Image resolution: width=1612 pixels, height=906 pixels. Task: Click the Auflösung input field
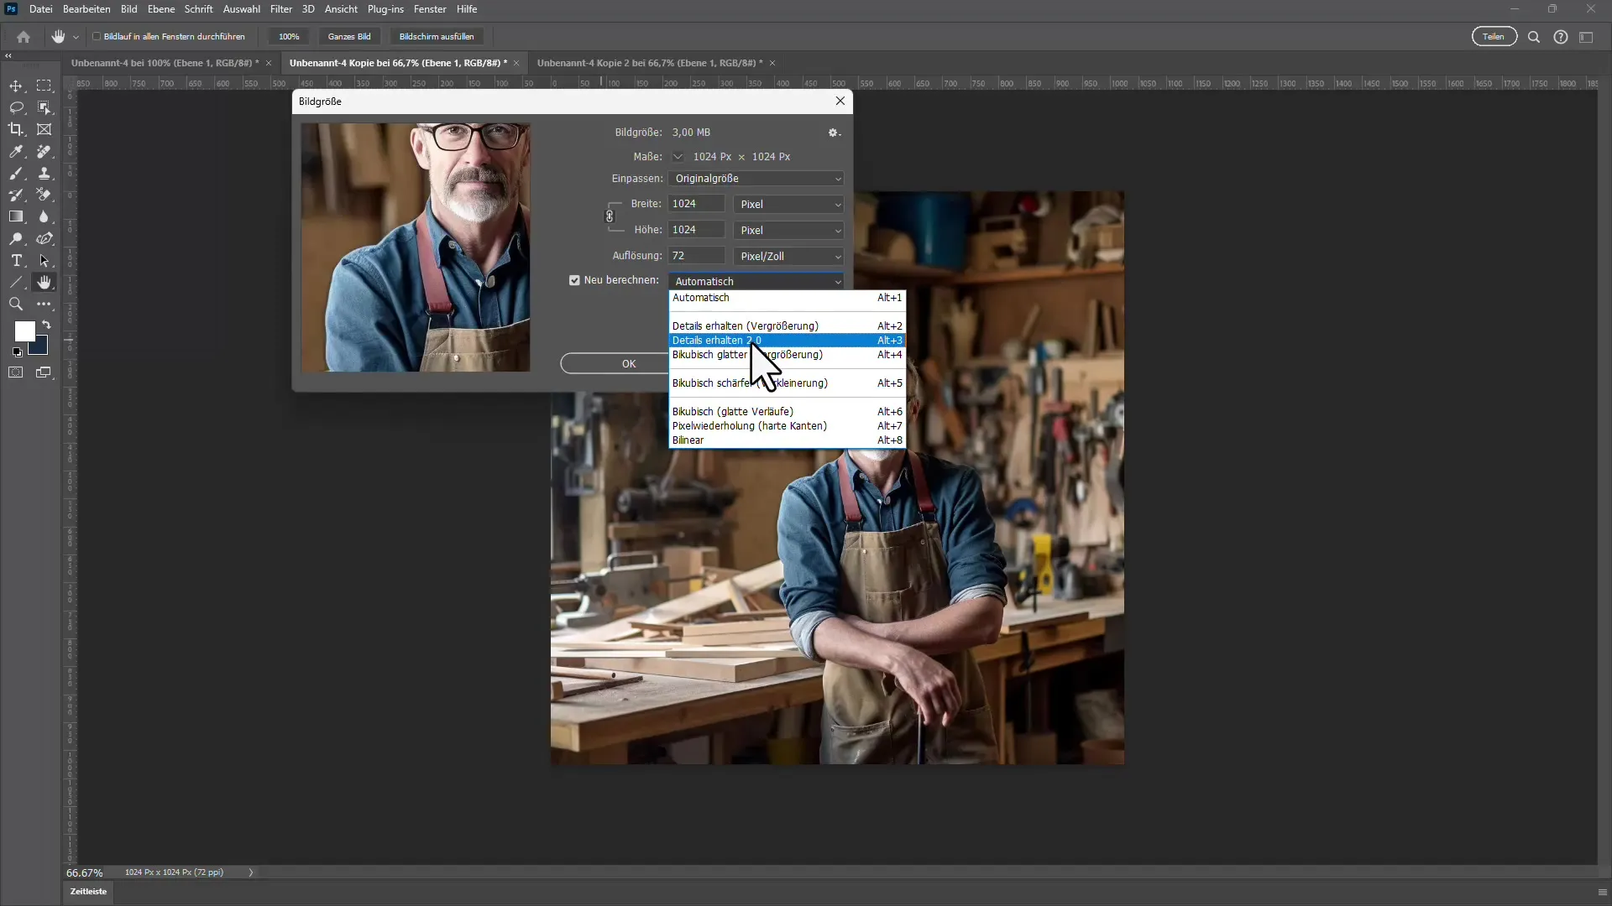point(699,256)
